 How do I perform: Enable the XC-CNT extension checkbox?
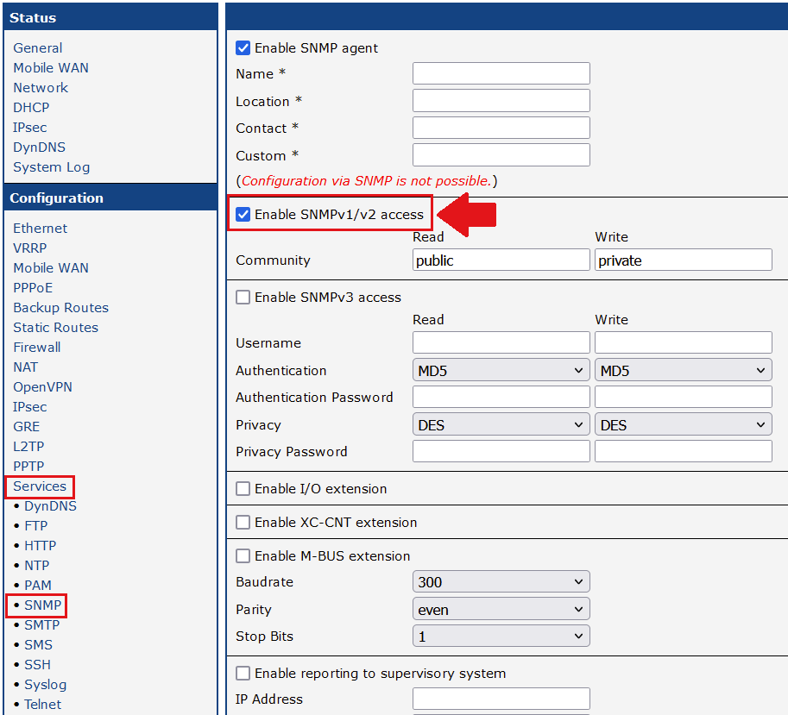(243, 523)
